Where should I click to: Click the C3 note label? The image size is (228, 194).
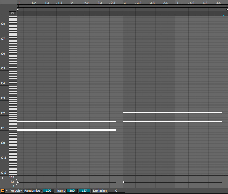pyautogui.click(x=3, y=98)
